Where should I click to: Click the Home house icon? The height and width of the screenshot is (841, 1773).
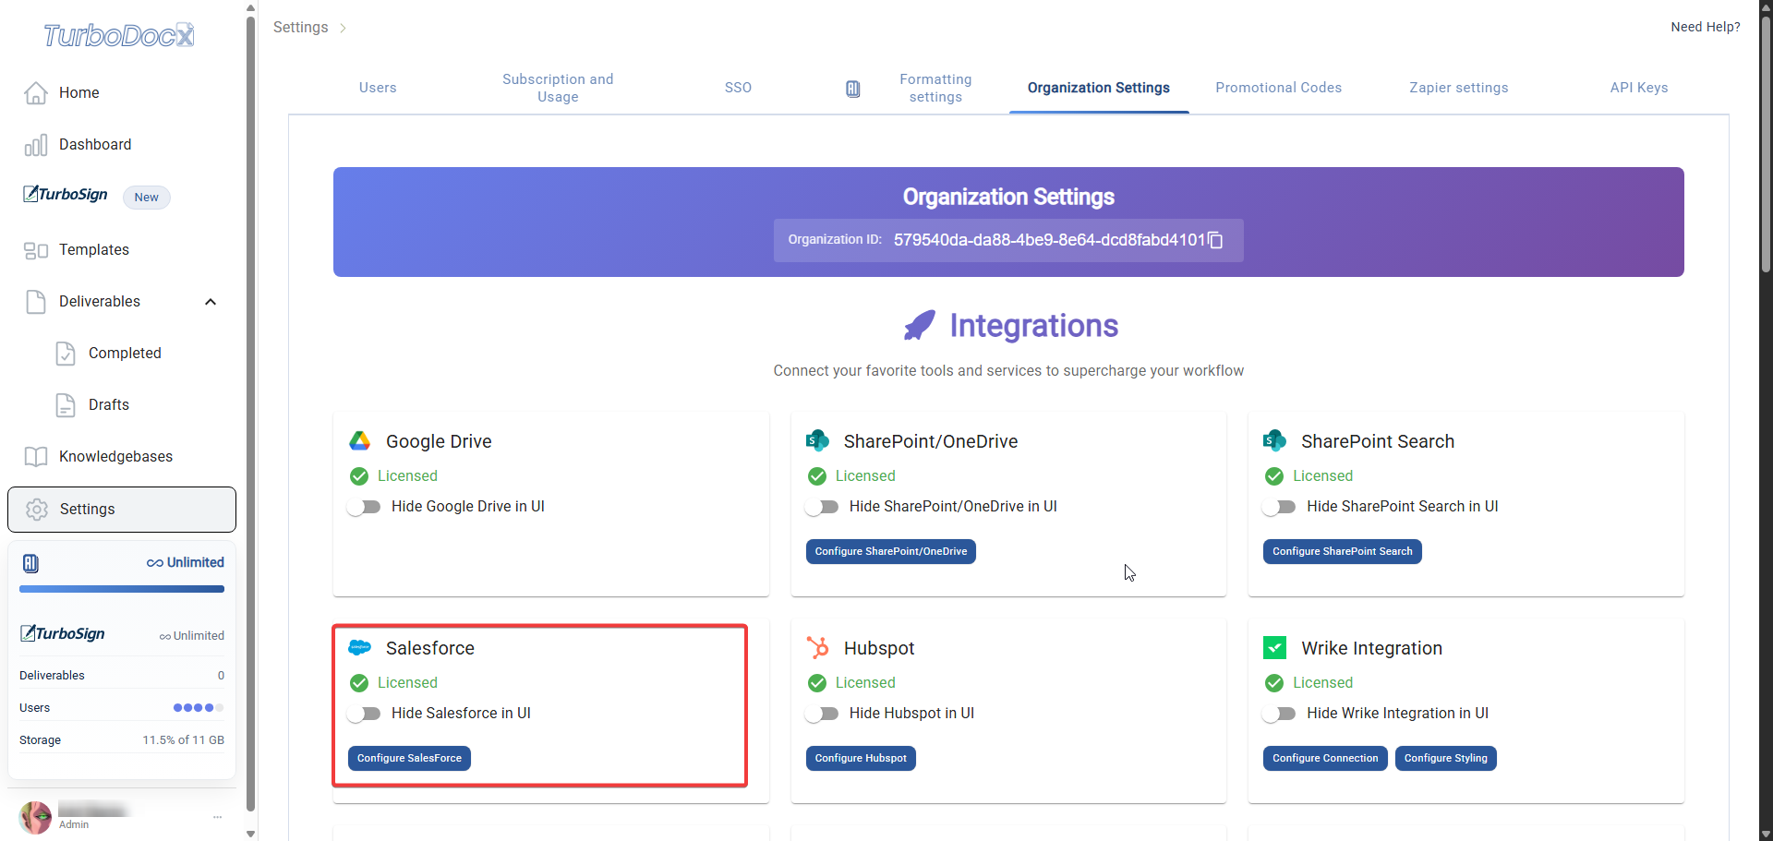(x=36, y=93)
